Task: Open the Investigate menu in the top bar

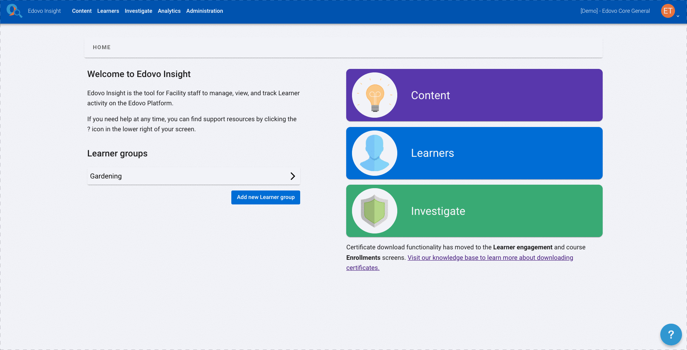Action: pyautogui.click(x=138, y=11)
